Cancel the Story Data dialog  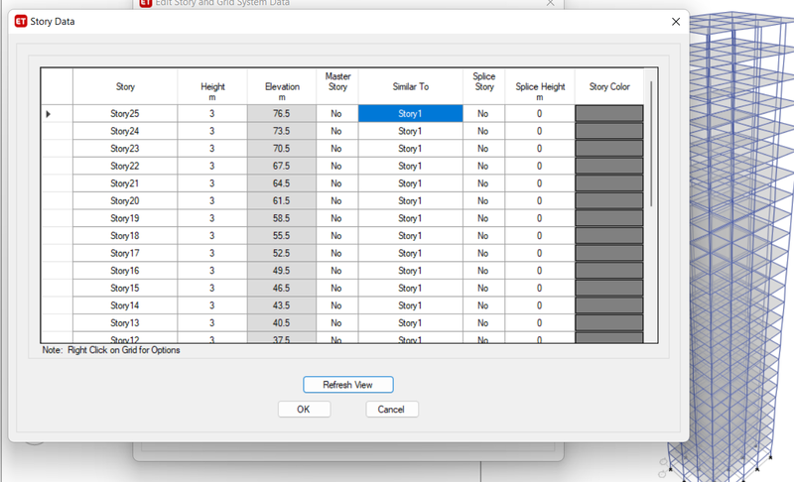(x=392, y=410)
